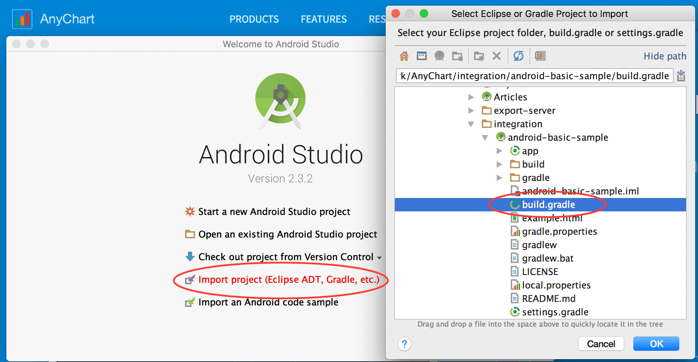698x362 pixels.
Task: Click the Android Studio module directory icon
Action: [439, 56]
